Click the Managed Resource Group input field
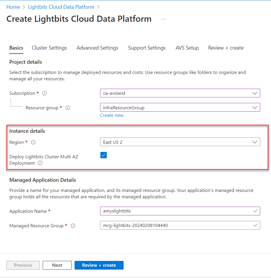This screenshot has width=271, height=278. point(180,225)
